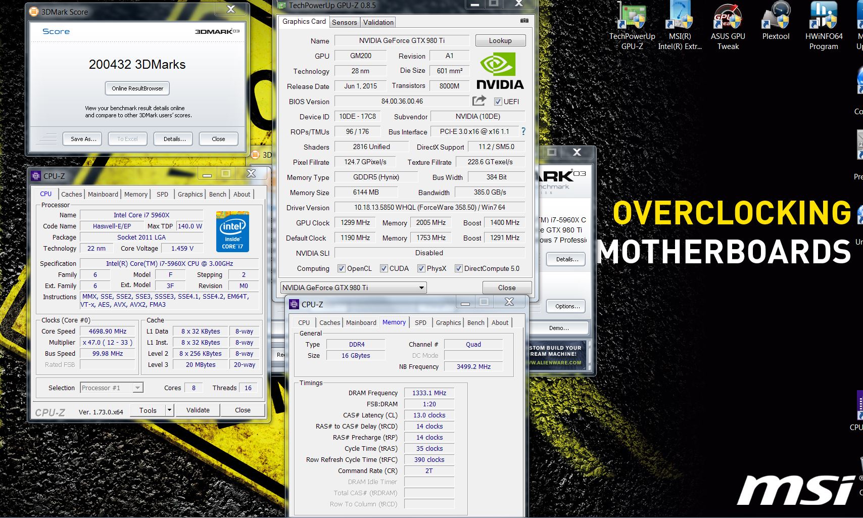Click the GPU name field NVIDIA GeForce GTX 980 Ti
Image resolution: width=863 pixels, height=518 pixels.
[x=402, y=40]
